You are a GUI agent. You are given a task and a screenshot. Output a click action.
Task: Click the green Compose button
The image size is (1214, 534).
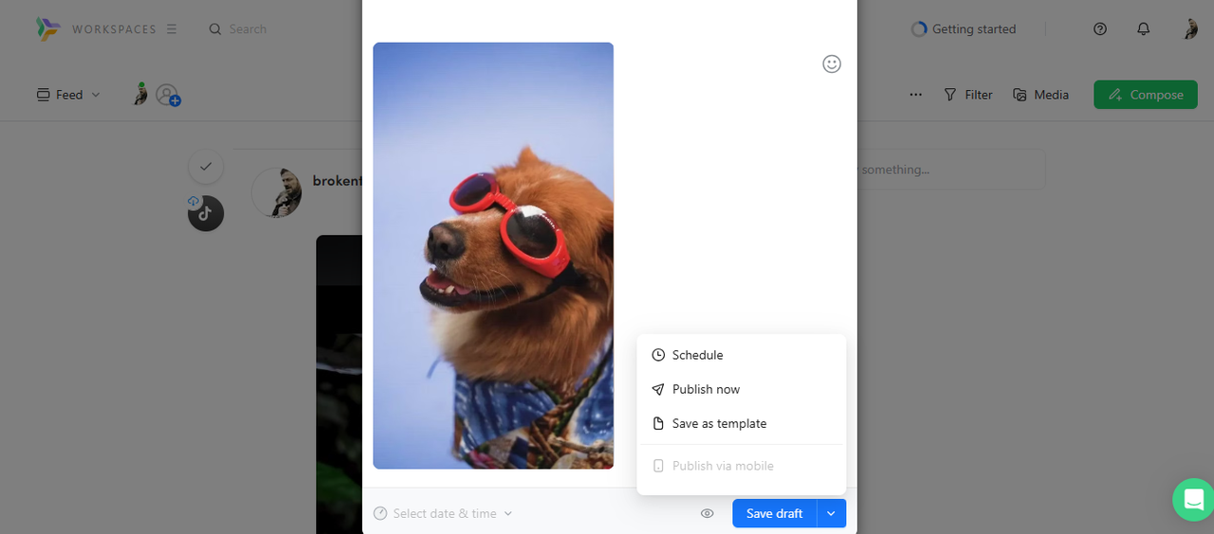coord(1145,95)
